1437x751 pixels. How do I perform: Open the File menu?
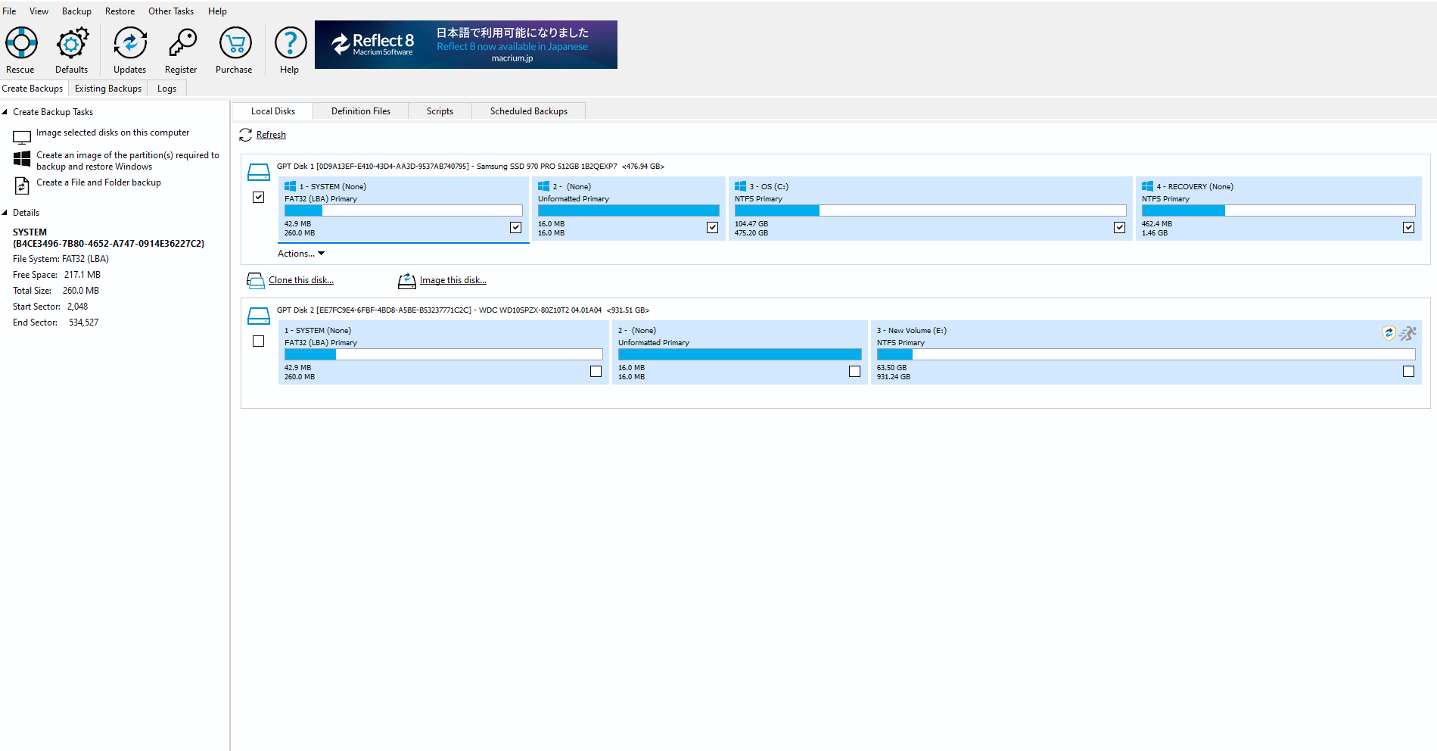(x=9, y=11)
